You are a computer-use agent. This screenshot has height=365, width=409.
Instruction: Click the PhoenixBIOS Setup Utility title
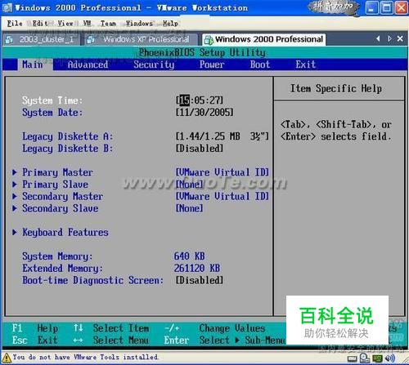click(202, 52)
